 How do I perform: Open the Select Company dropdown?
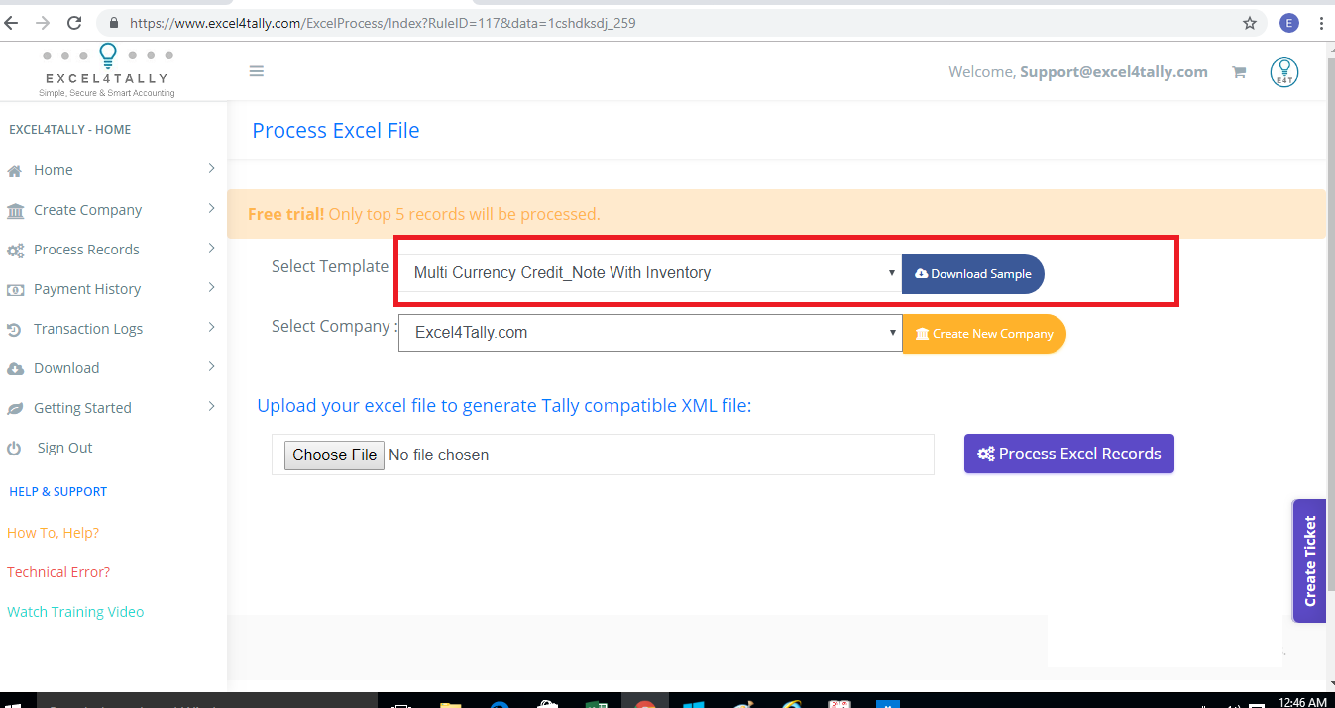[650, 333]
